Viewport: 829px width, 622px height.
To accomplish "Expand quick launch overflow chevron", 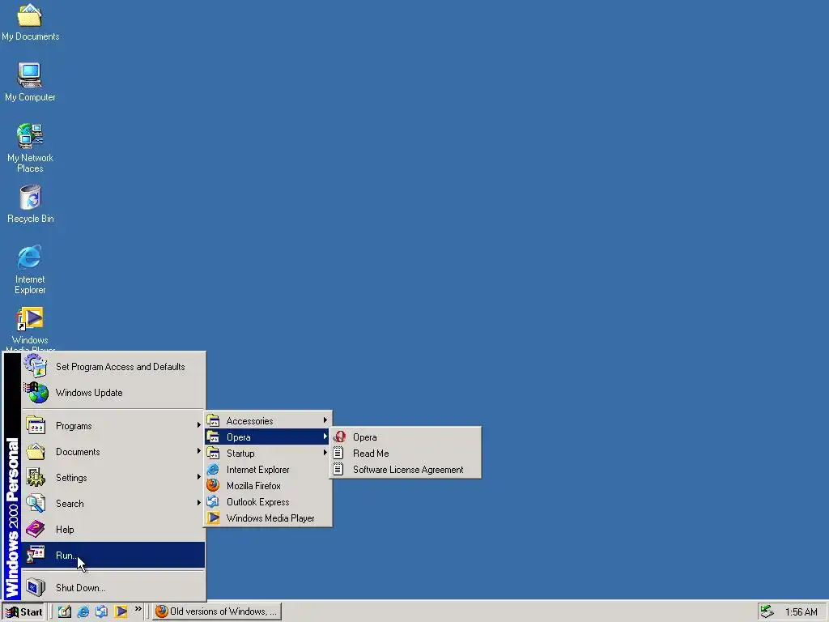I will tap(138, 609).
